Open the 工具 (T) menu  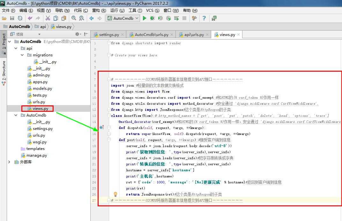[x=135, y=11]
